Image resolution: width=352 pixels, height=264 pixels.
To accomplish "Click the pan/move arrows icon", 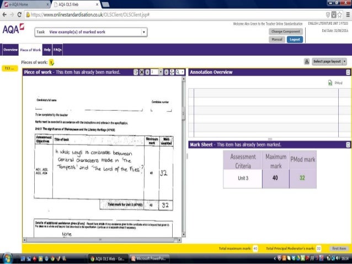I will (x=172, y=72).
